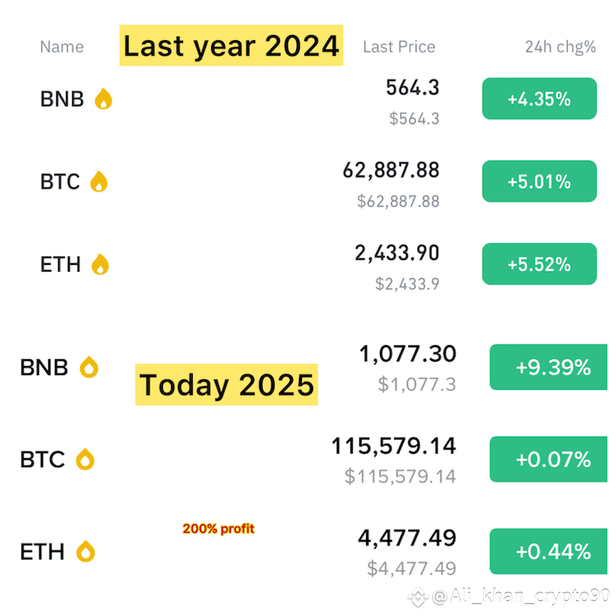Click the flame icon beside 2024 BTC
This screenshot has width=616, height=616.
click(x=99, y=182)
